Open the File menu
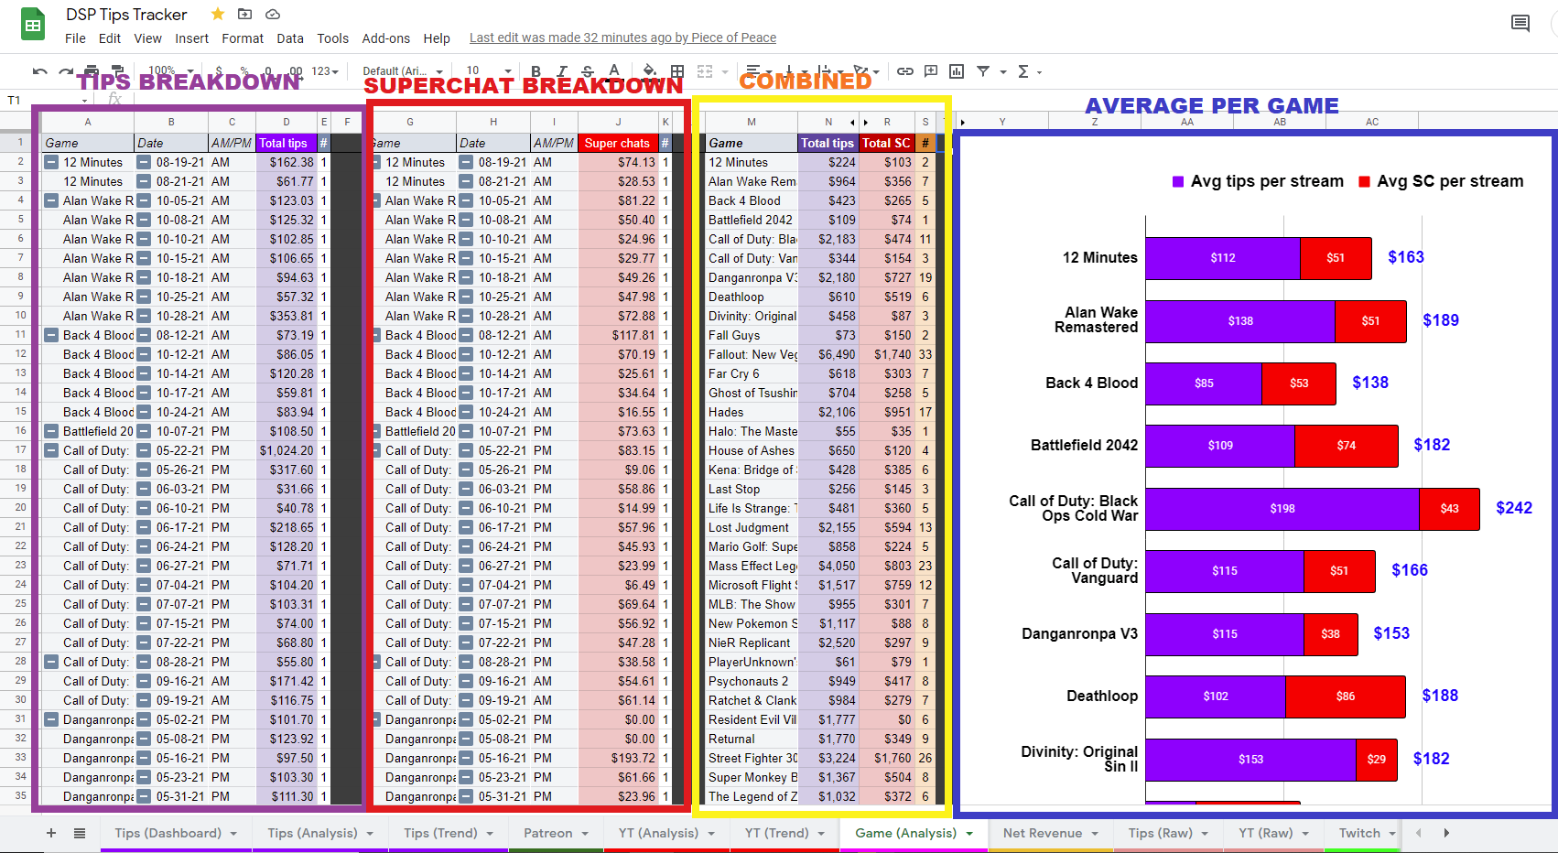Viewport: 1558px width, 853px height. 75,38
